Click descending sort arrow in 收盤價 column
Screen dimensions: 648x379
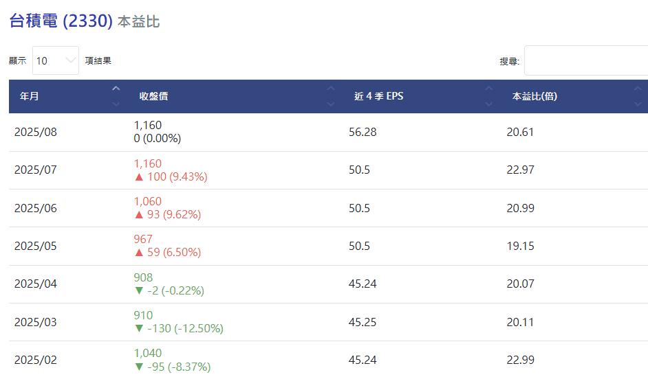[331, 104]
